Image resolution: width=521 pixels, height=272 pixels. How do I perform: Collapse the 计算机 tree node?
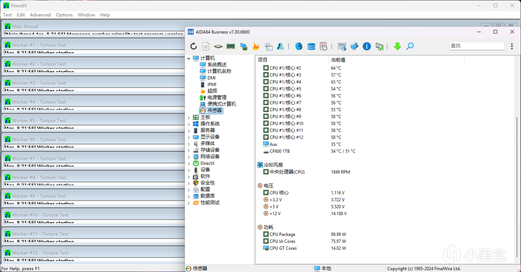click(189, 58)
